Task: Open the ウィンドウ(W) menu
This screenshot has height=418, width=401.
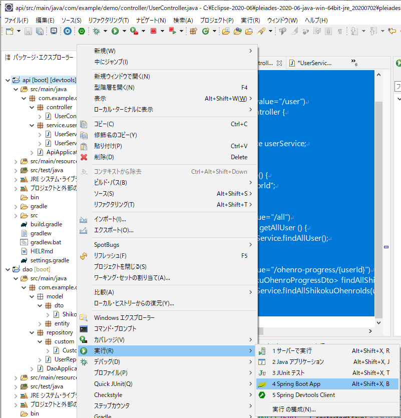Action: 283,21
